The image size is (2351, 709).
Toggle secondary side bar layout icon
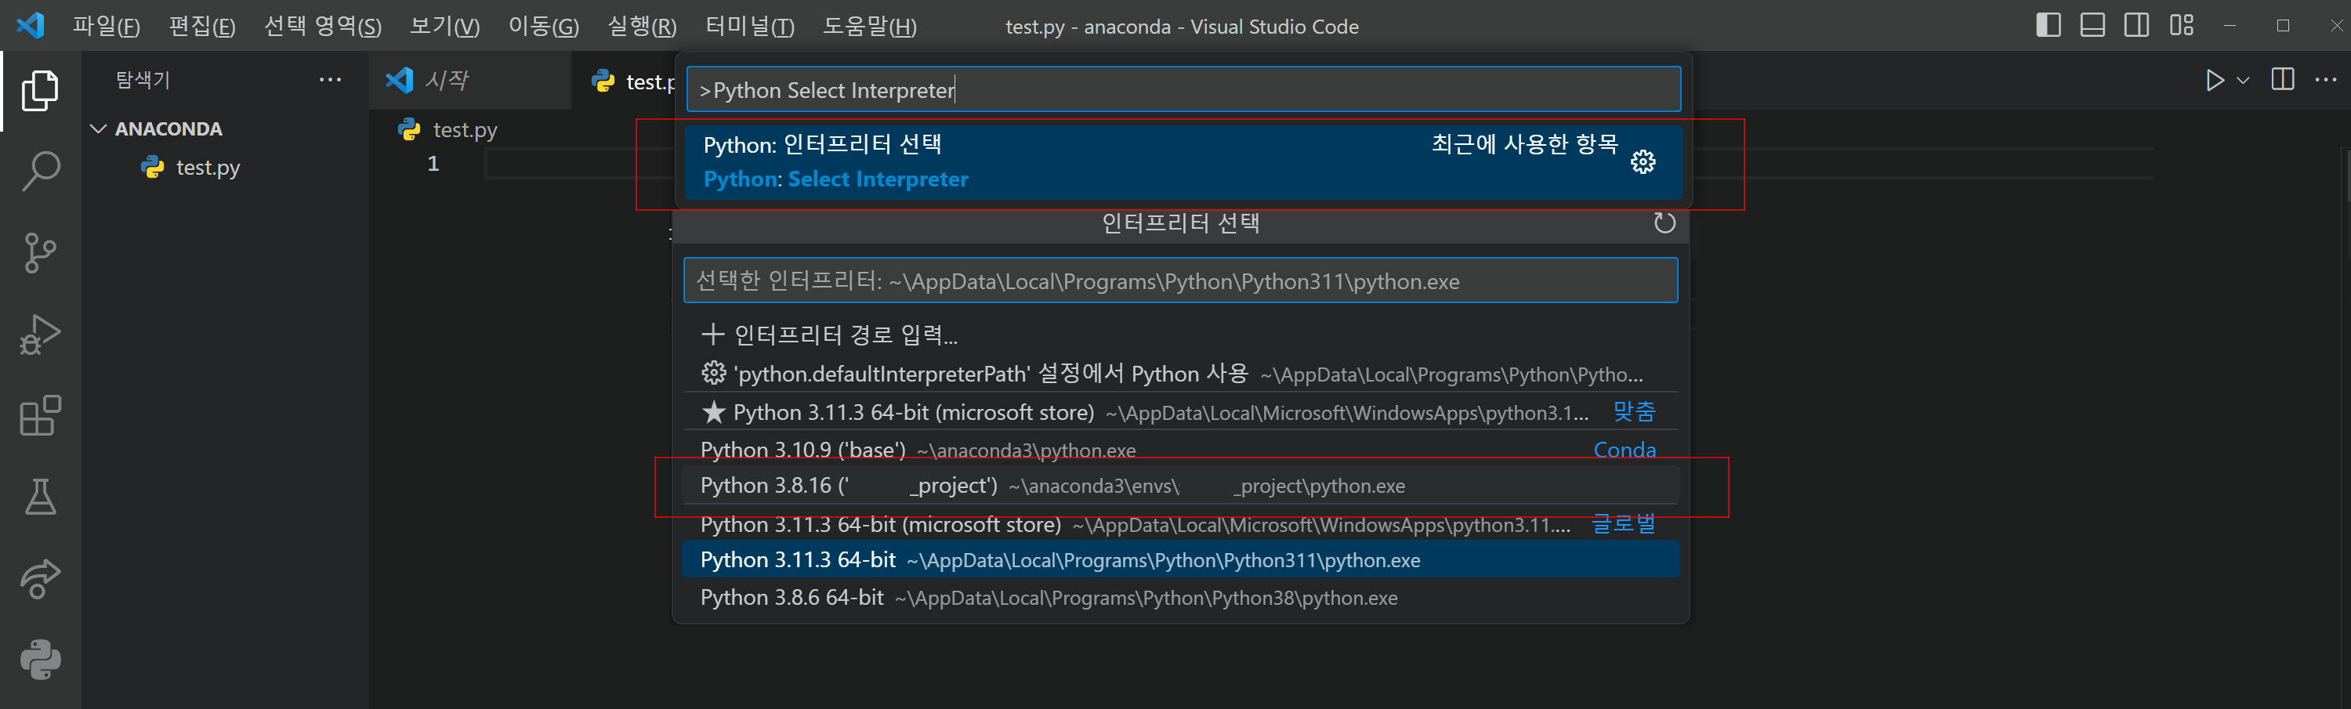[x=2136, y=26]
